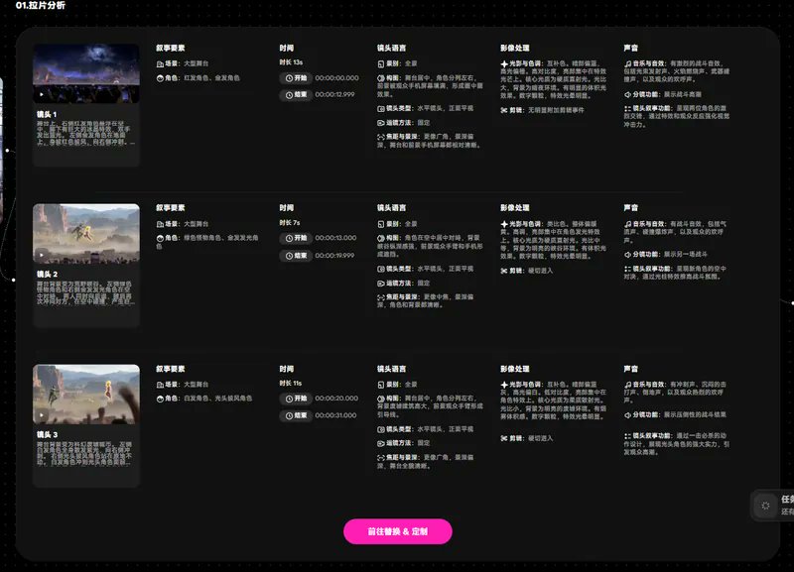Play the 镜头 2 video thumbnail

coord(86,234)
